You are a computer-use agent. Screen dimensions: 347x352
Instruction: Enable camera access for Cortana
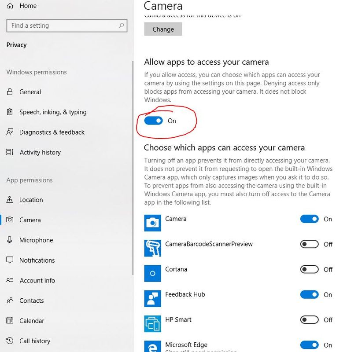(x=310, y=269)
